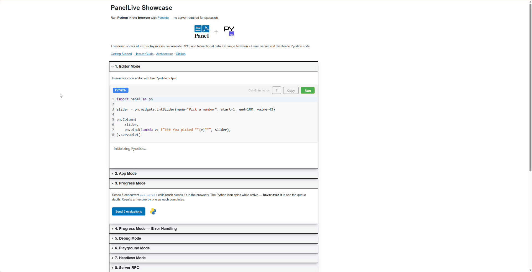The image size is (532, 272).
Task: Copy the editor code
Action: tap(291, 91)
